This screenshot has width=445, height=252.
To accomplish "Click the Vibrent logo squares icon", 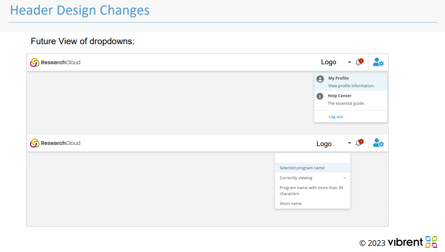I will pyautogui.click(x=431, y=242).
